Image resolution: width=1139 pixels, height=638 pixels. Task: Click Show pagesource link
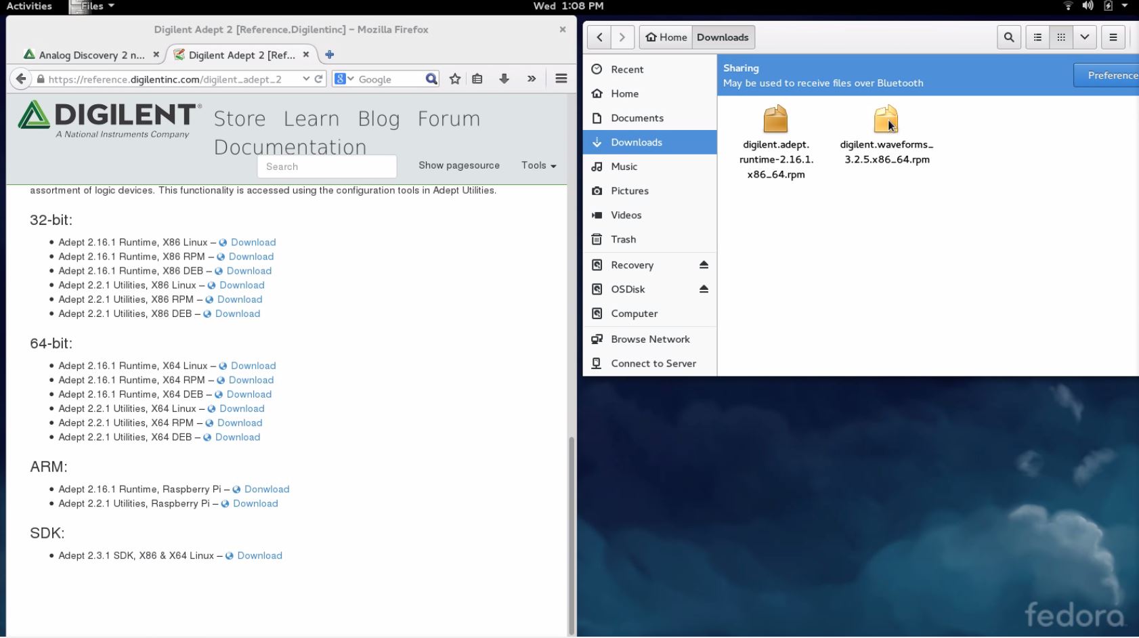point(459,165)
